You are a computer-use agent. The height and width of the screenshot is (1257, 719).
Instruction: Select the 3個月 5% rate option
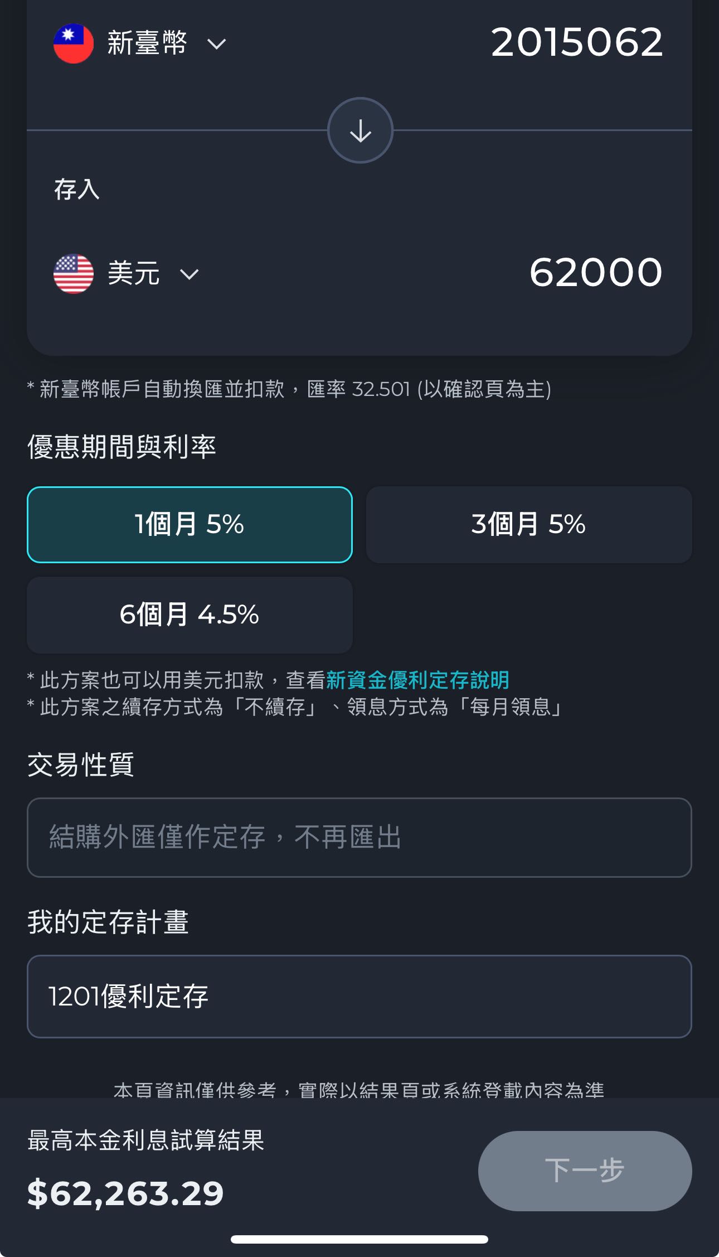(x=528, y=525)
